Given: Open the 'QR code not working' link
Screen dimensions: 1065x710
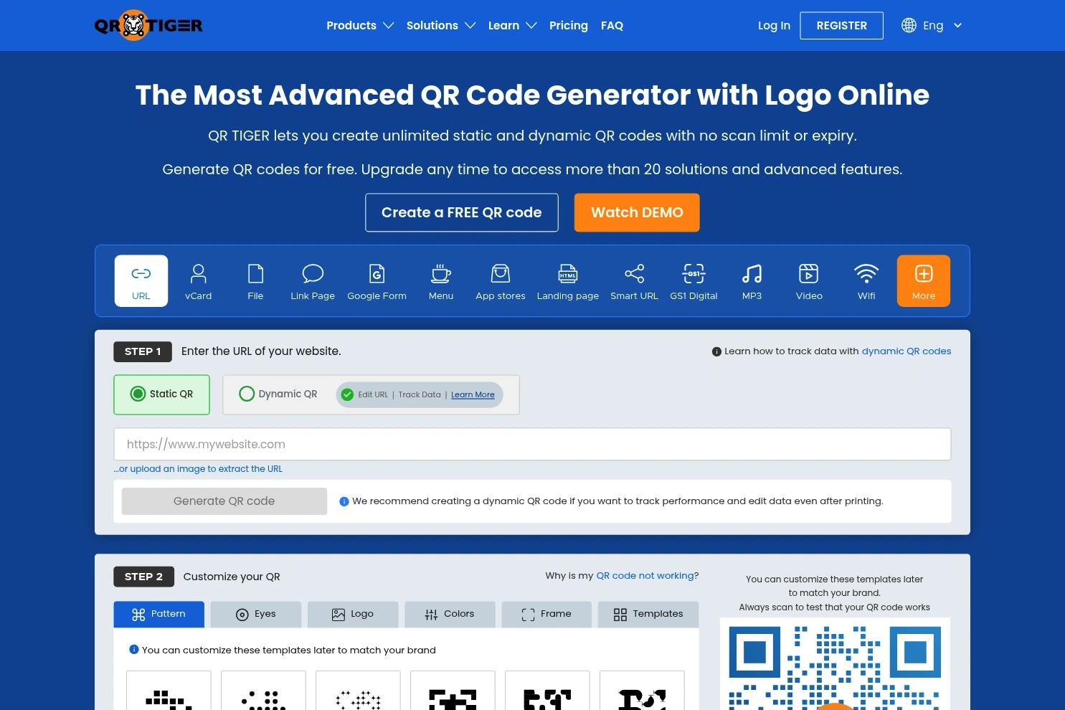Looking at the screenshot, I should click(645, 575).
